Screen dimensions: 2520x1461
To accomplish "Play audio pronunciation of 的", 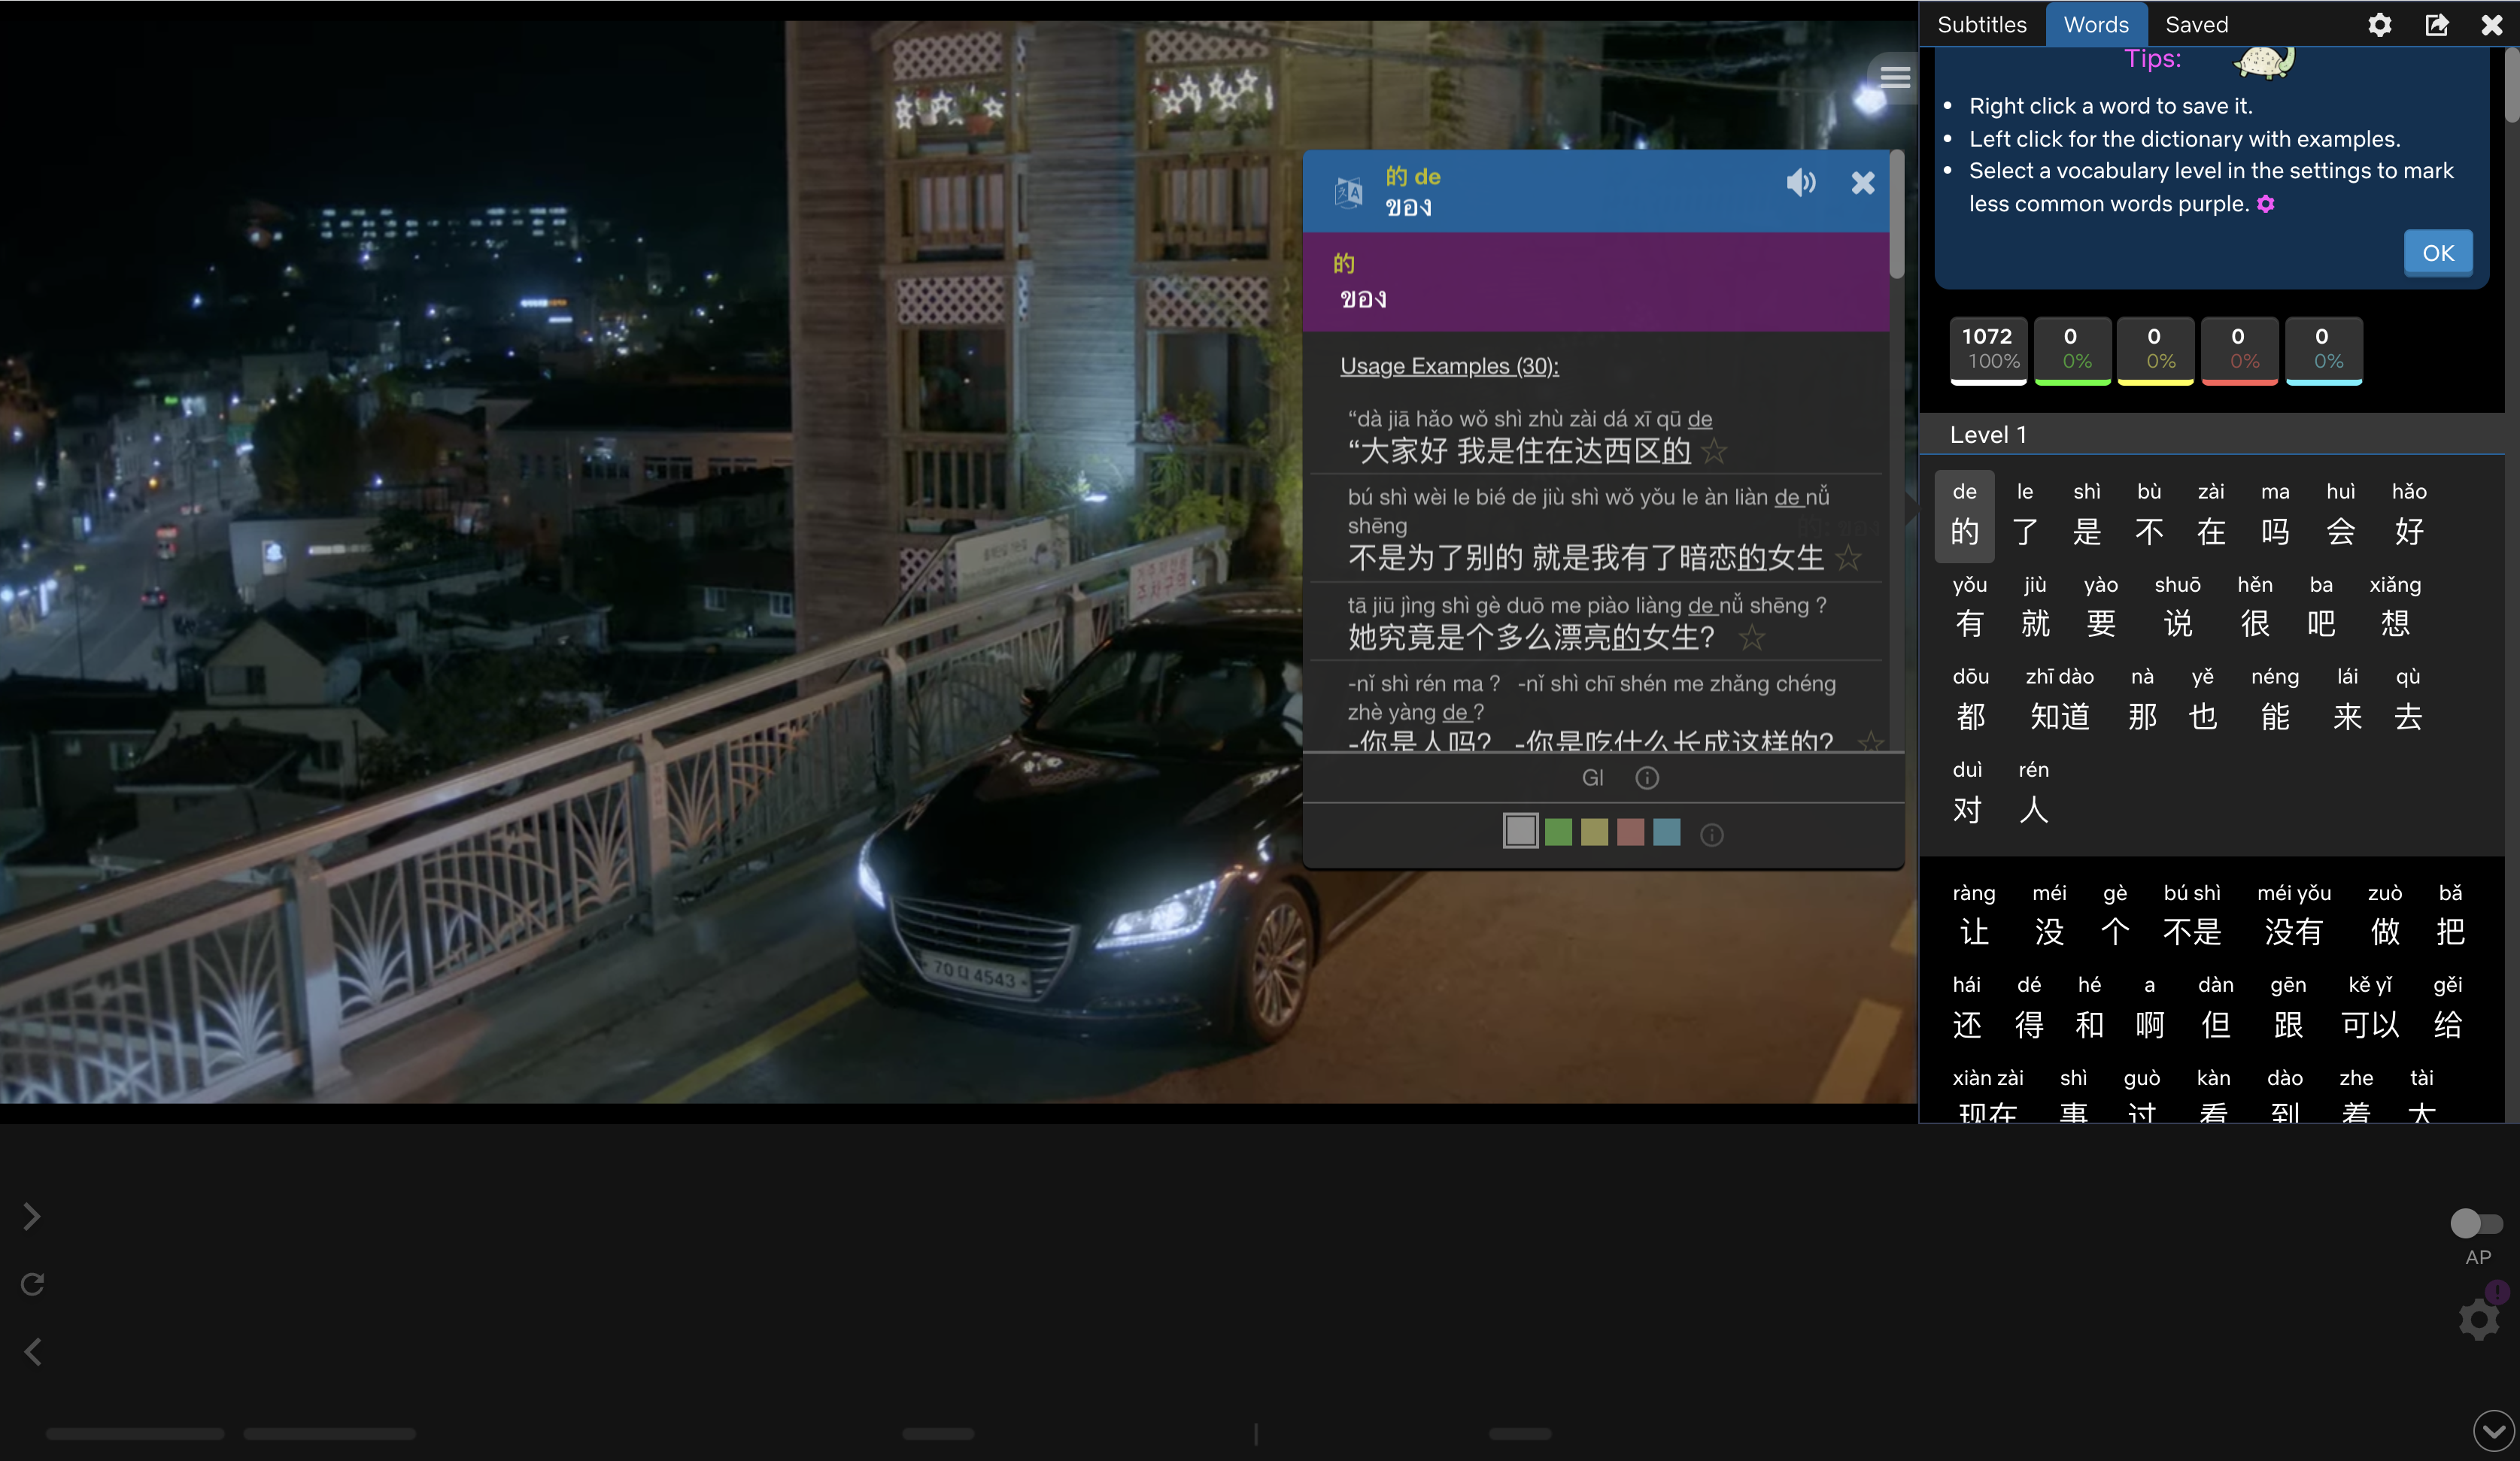I will 1800,183.
